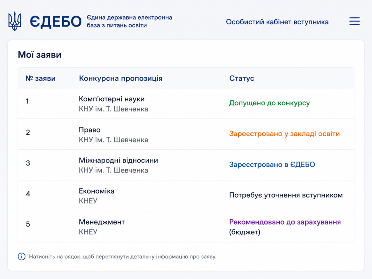
Task: Open application row Право
Action: tap(186, 134)
